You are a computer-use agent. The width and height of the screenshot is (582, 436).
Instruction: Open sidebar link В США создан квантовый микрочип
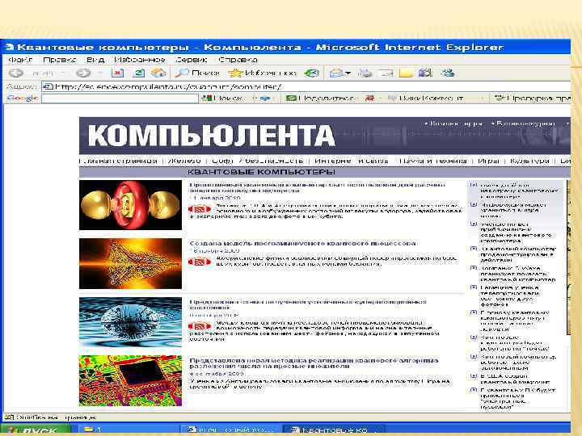click(515, 379)
